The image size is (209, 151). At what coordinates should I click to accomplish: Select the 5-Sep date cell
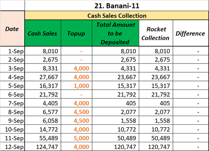click(12, 86)
